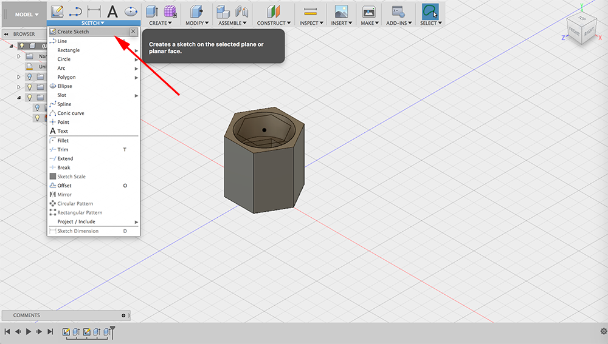Activate the Select tool icon
Screen dimensions: 608x344
[x=430, y=12]
